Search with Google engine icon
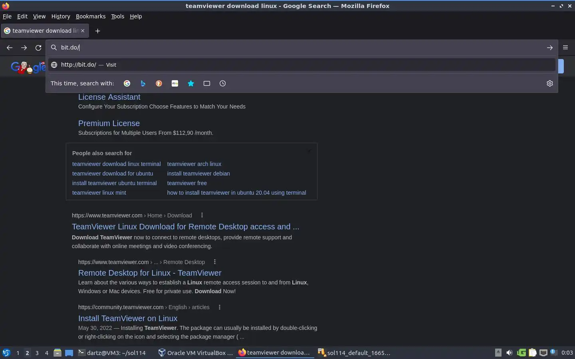Viewport: 575px width, 359px height. pos(127,83)
